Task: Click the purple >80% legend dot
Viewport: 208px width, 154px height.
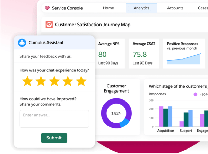Action: (x=195, y=94)
